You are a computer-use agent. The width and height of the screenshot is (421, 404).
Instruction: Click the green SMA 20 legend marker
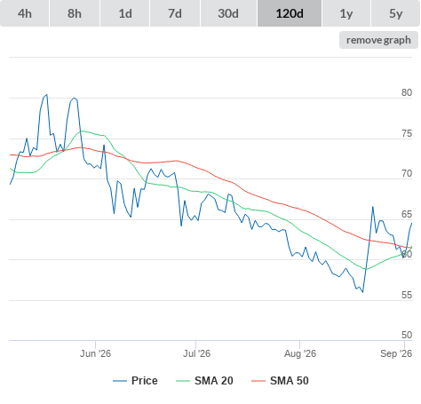183,381
